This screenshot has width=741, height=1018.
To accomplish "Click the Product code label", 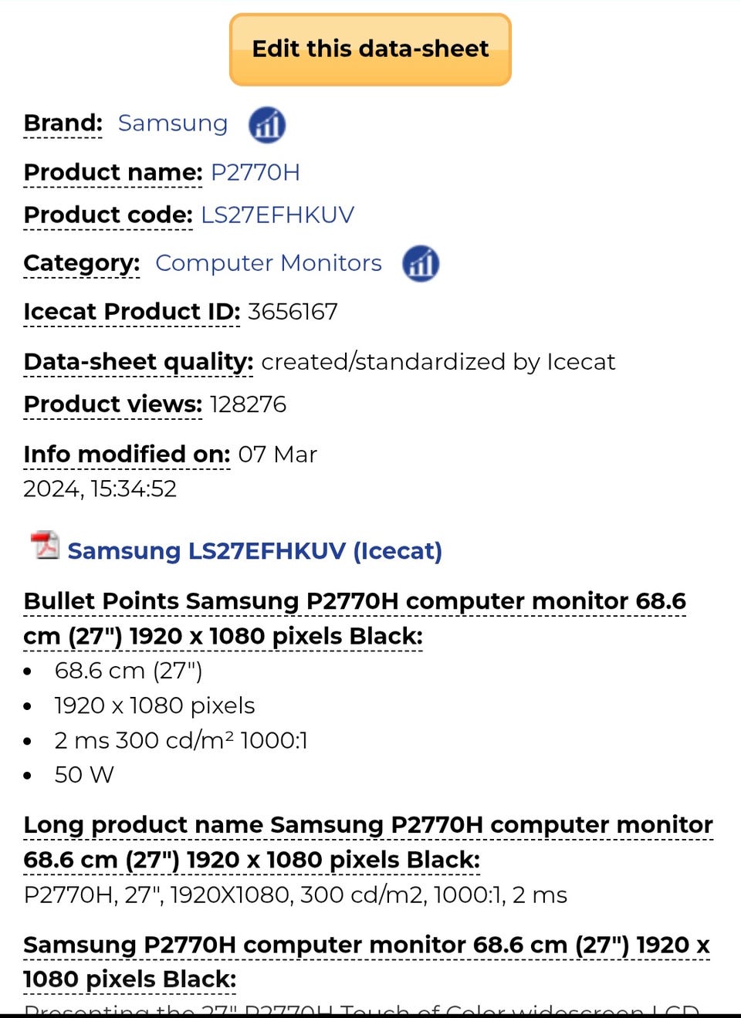I will 108,215.
